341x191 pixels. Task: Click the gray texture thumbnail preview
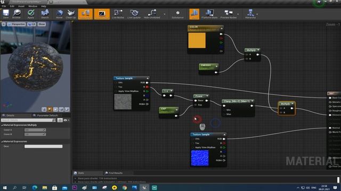click(x=123, y=102)
